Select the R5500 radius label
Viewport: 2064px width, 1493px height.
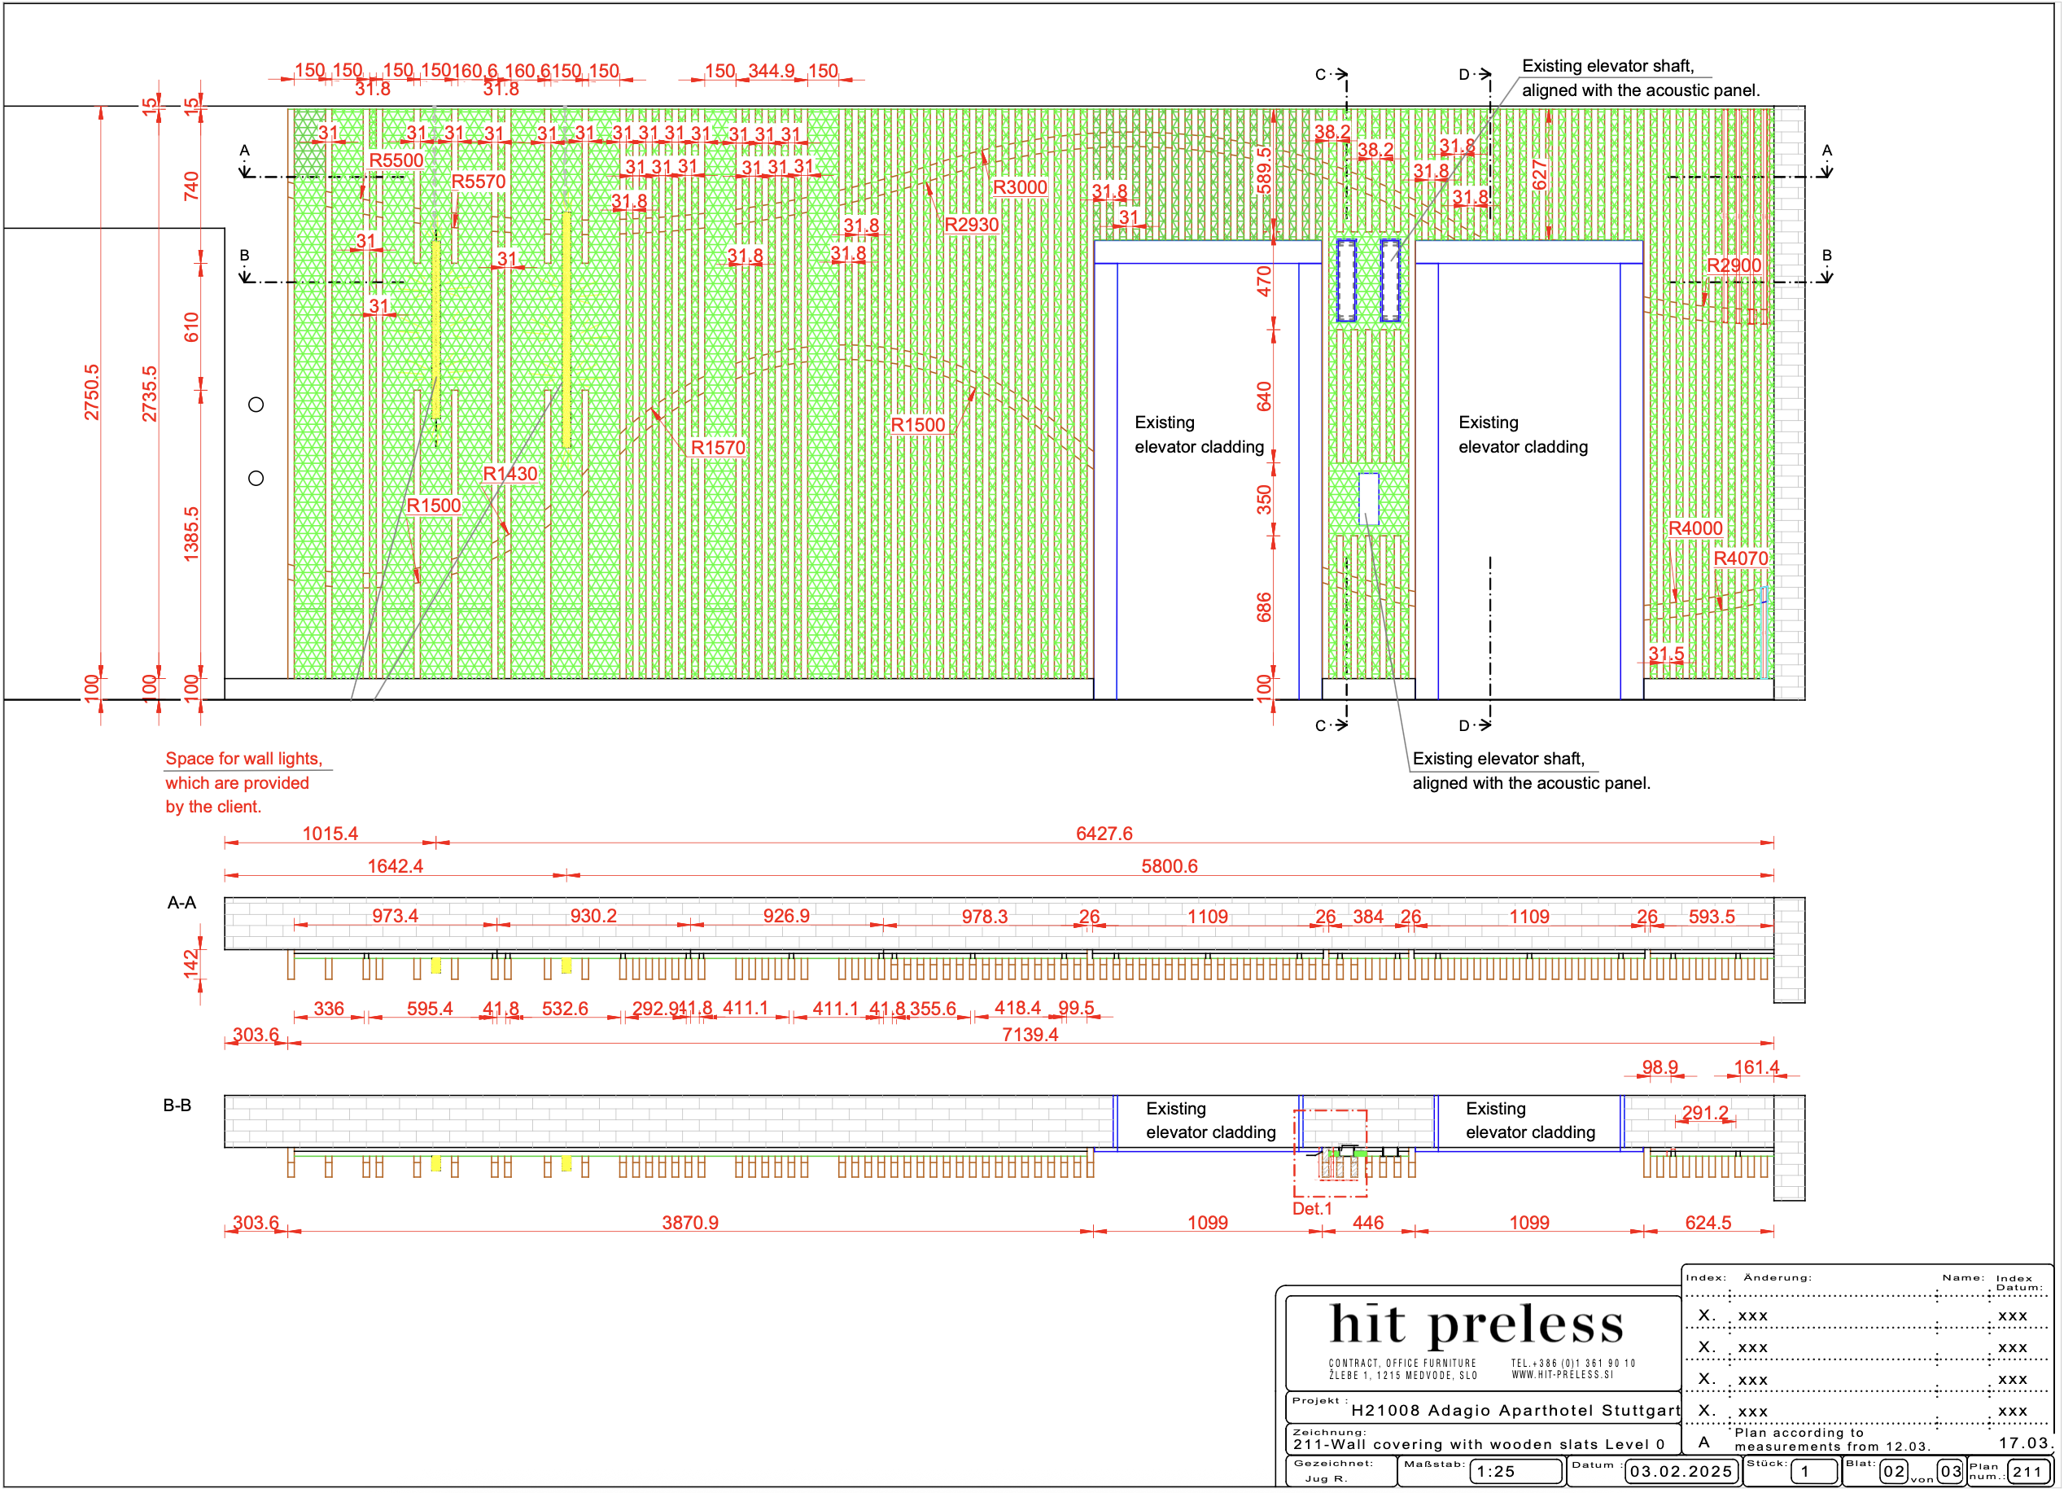[396, 160]
